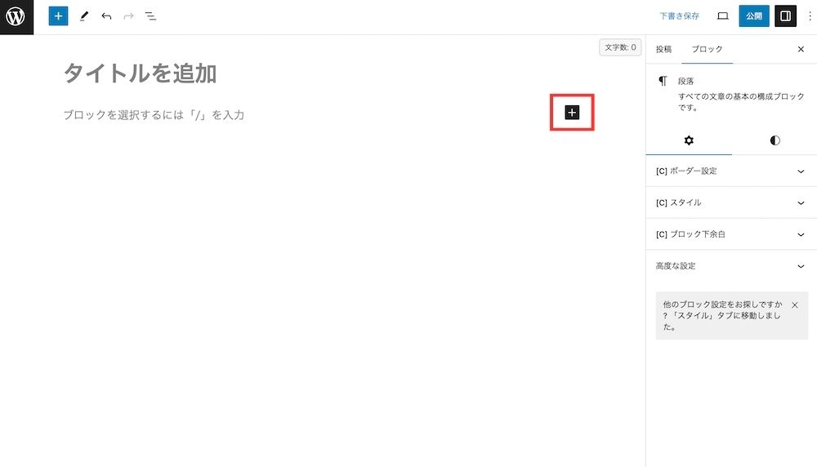Undo the last action
The width and height of the screenshot is (817, 467).
tap(106, 16)
